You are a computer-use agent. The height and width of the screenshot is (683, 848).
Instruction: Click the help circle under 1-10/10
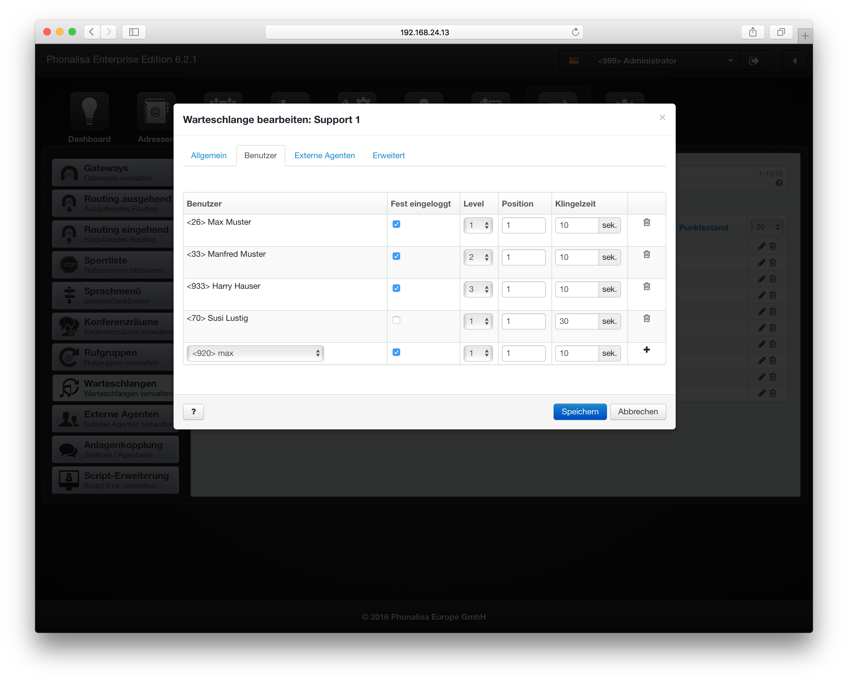click(779, 183)
